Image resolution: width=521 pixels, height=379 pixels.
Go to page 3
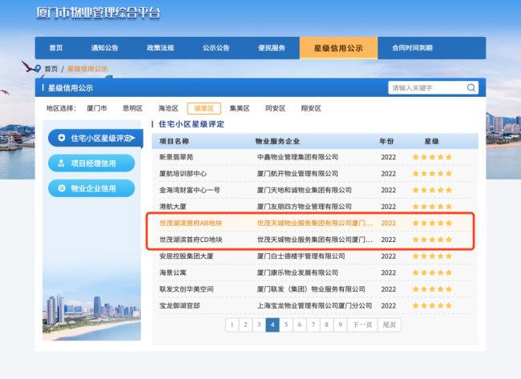(259, 325)
